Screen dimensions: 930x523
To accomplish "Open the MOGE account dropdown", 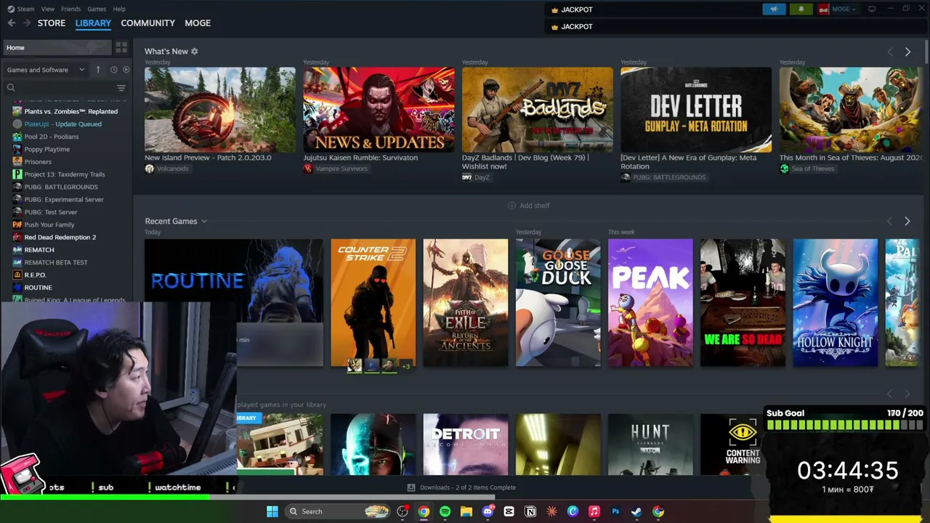I will click(x=844, y=9).
